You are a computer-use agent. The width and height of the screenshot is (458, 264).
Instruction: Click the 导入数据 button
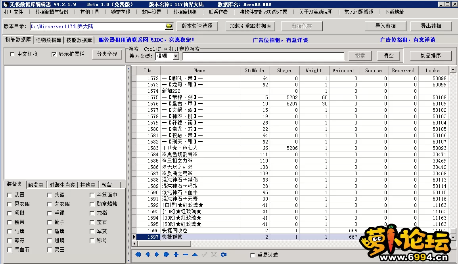click(x=385, y=26)
